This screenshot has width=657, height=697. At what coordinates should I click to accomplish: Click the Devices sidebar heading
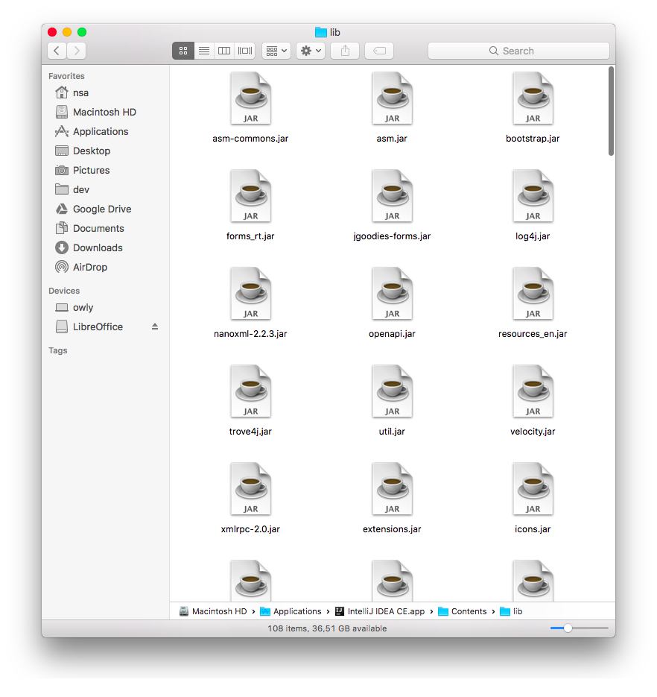[x=64, y=291]
